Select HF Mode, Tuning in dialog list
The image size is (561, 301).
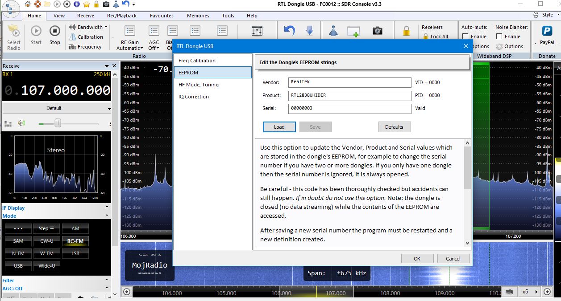[x=198, y=85]
